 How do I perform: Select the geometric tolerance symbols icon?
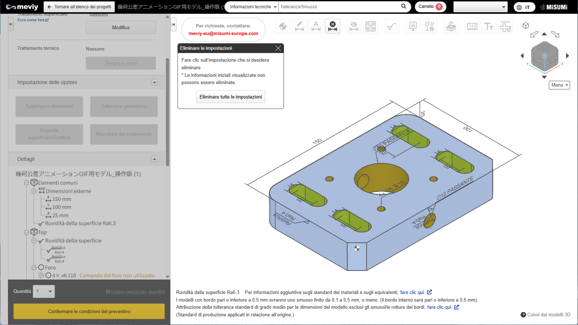430,26
